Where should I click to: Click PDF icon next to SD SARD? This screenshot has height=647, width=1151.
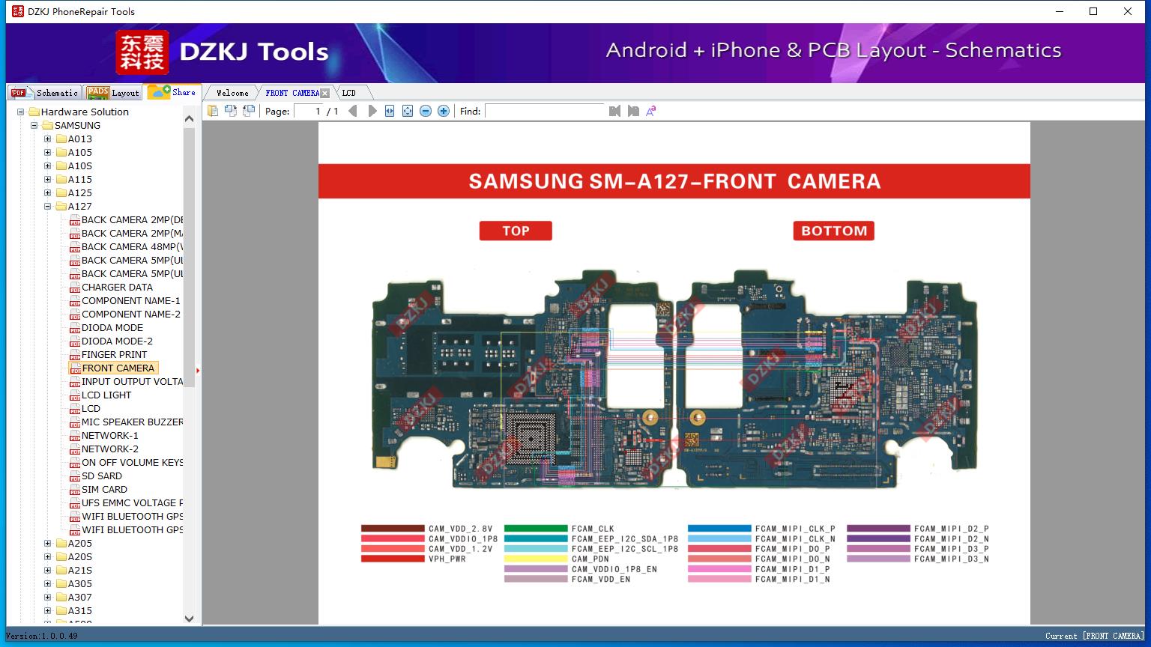(75, 476)
